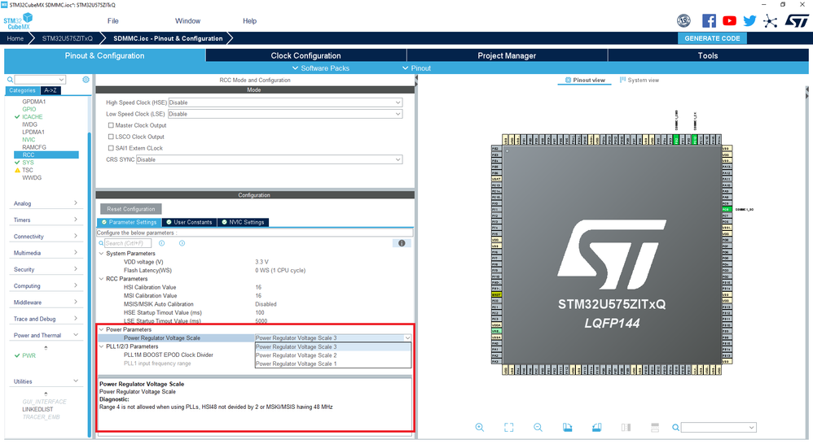The width and height of the screenshot is (813, 444).
Task: Open NVIC Settings tab
Action: pyautogui.click(x=244, y=222)
